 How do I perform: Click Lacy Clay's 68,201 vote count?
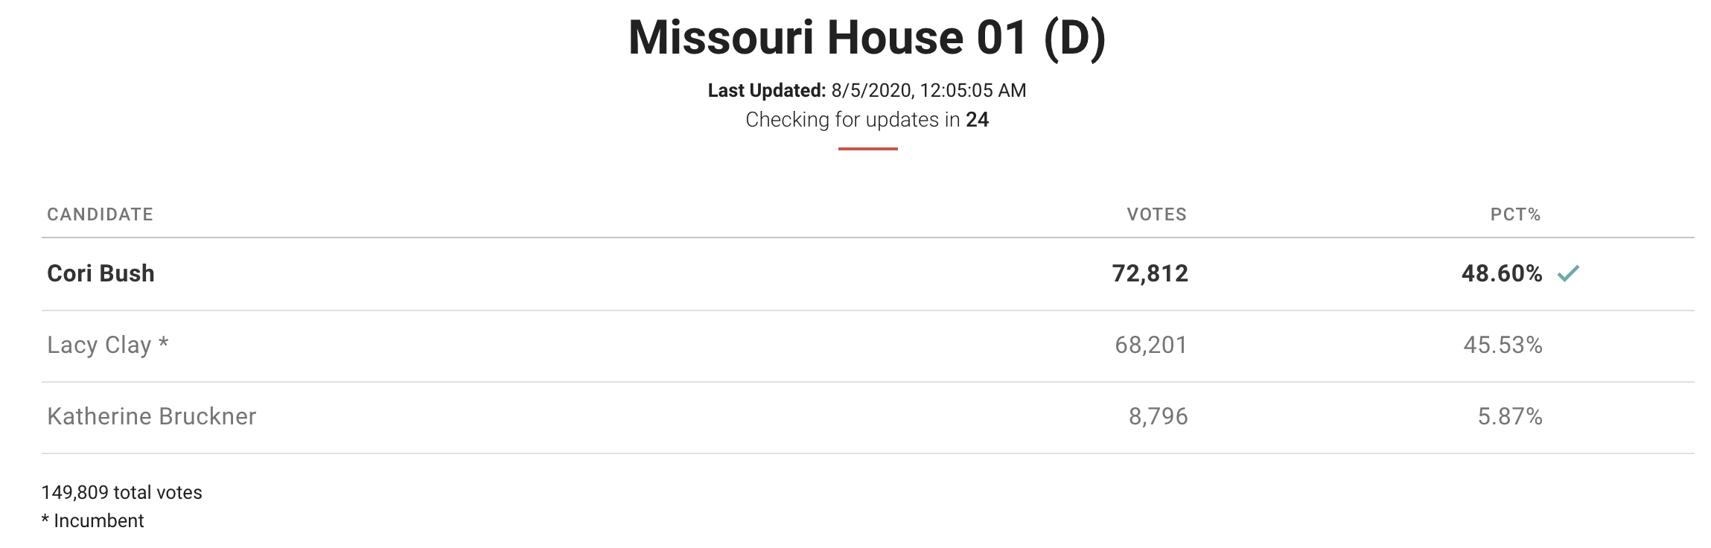coord(1150,345)
